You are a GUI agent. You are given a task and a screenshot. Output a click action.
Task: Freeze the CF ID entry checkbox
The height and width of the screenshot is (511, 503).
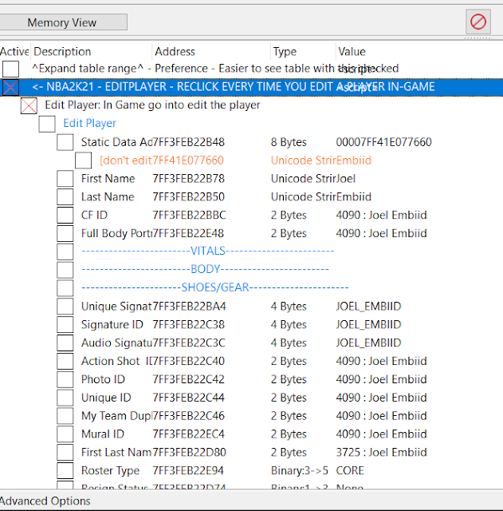(65, 215)
